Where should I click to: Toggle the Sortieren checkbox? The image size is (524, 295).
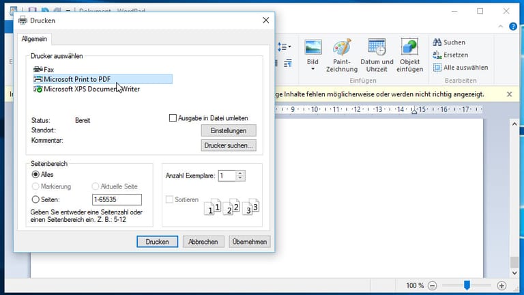click(169, 199)
